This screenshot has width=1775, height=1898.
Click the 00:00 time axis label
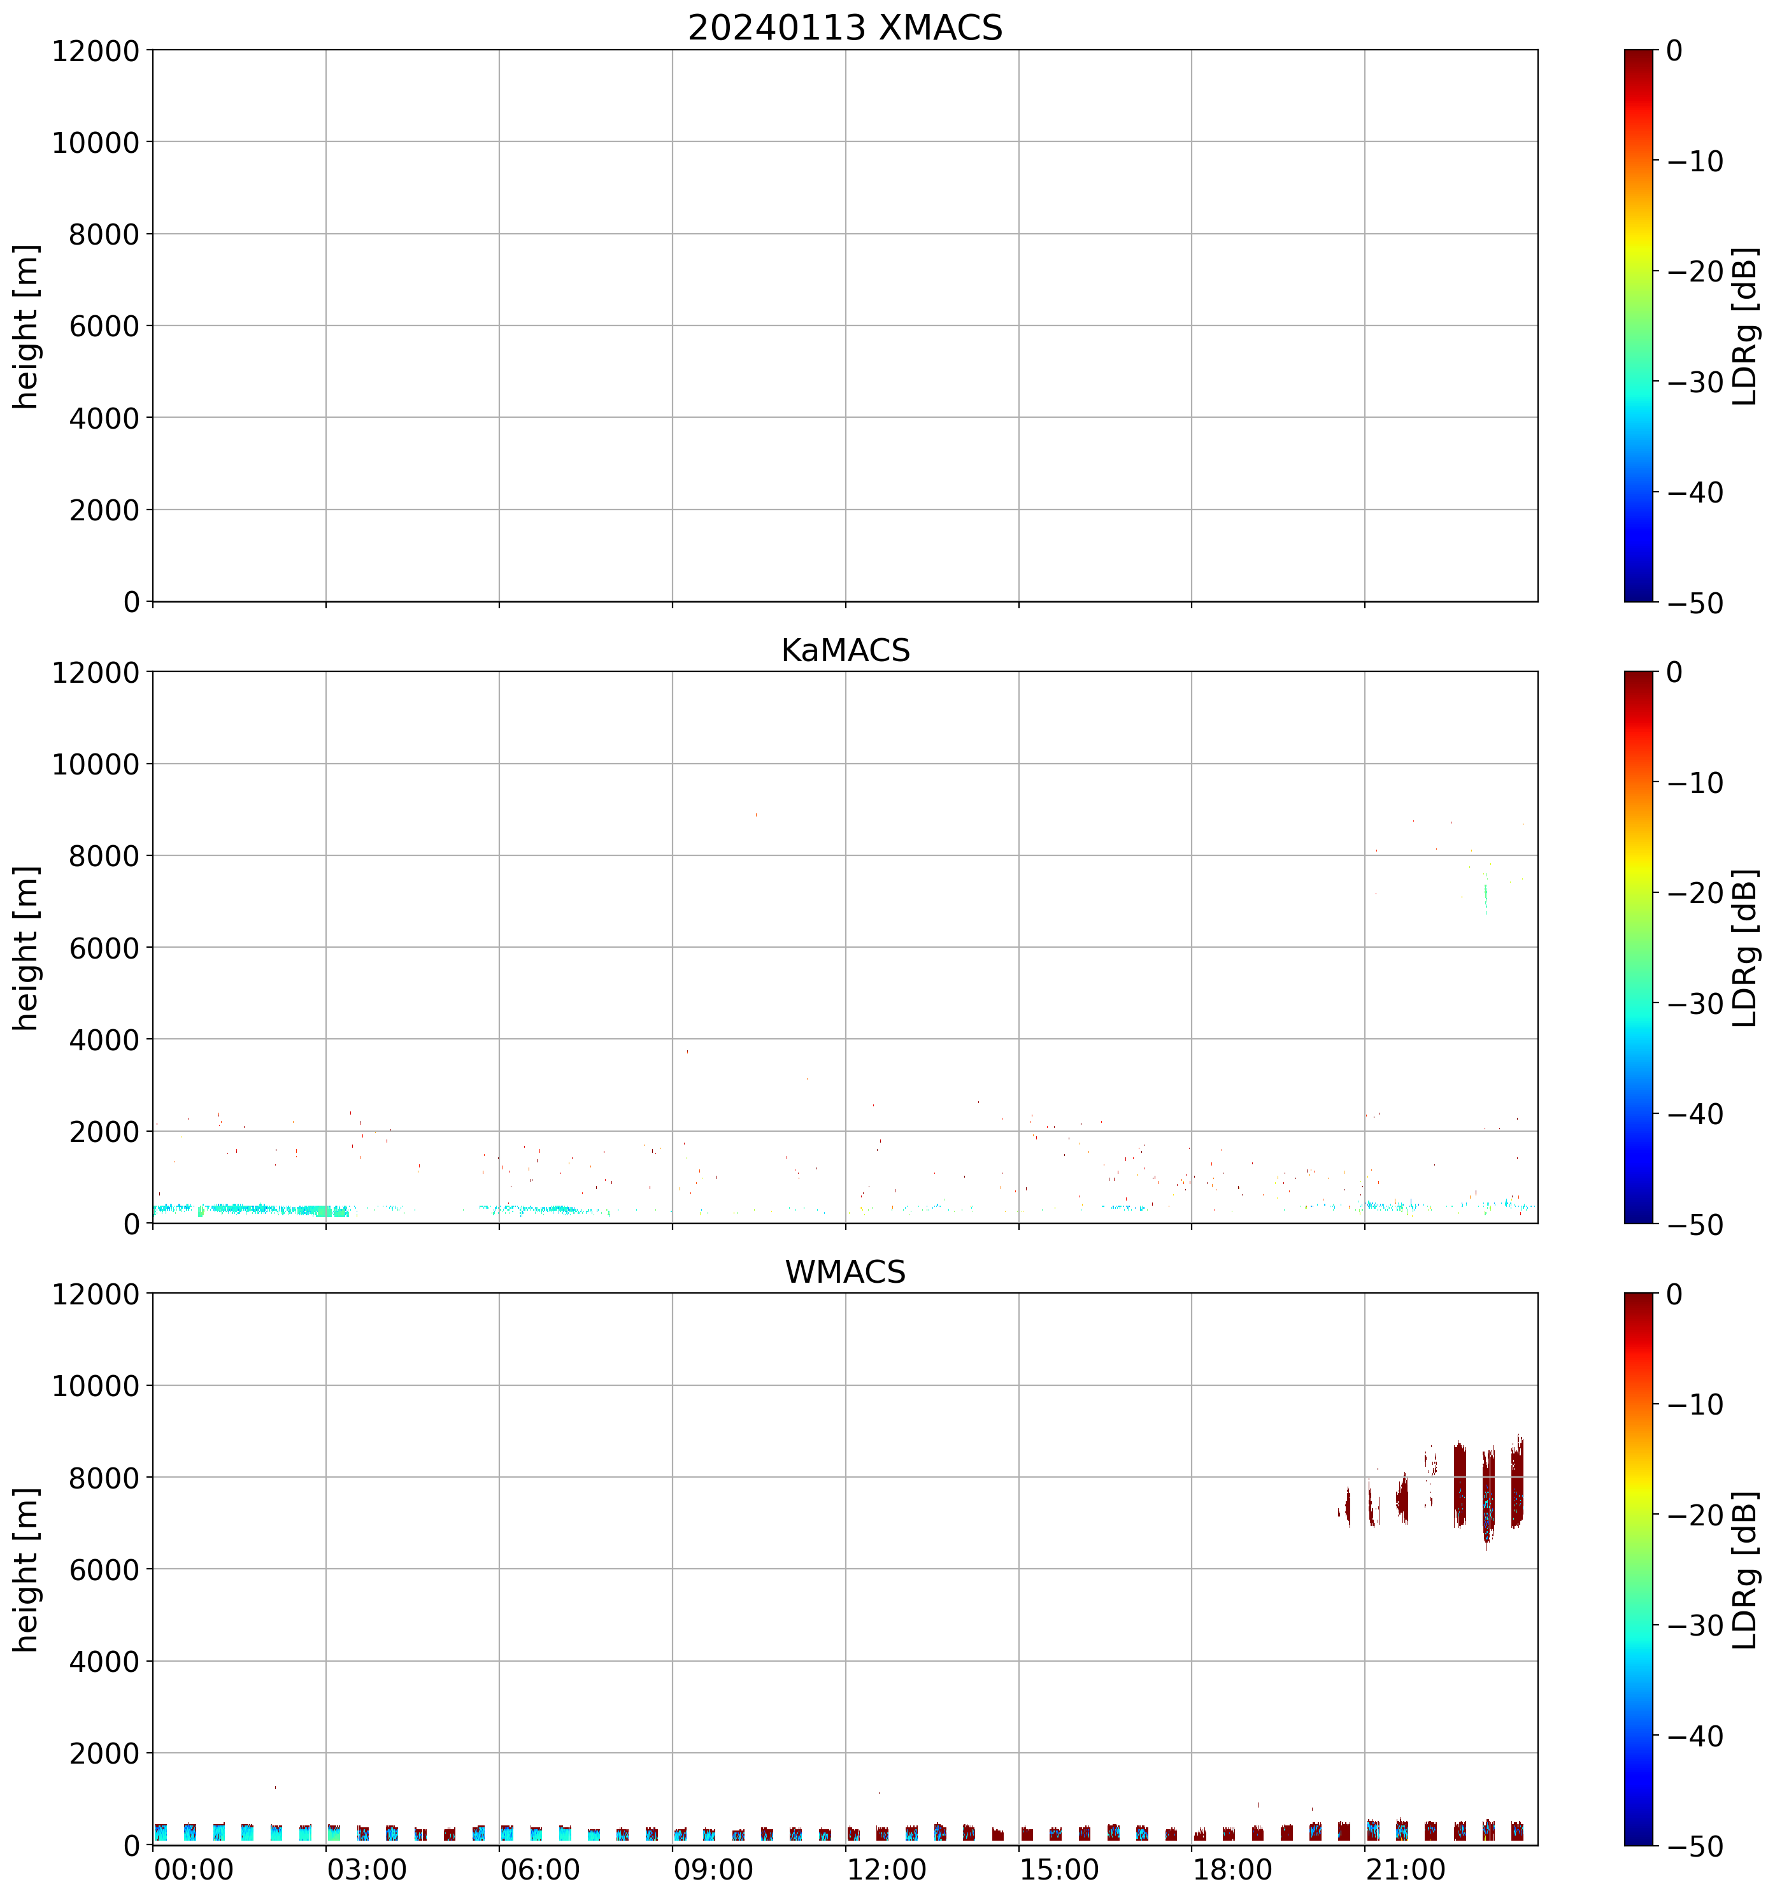[194, 1869]
